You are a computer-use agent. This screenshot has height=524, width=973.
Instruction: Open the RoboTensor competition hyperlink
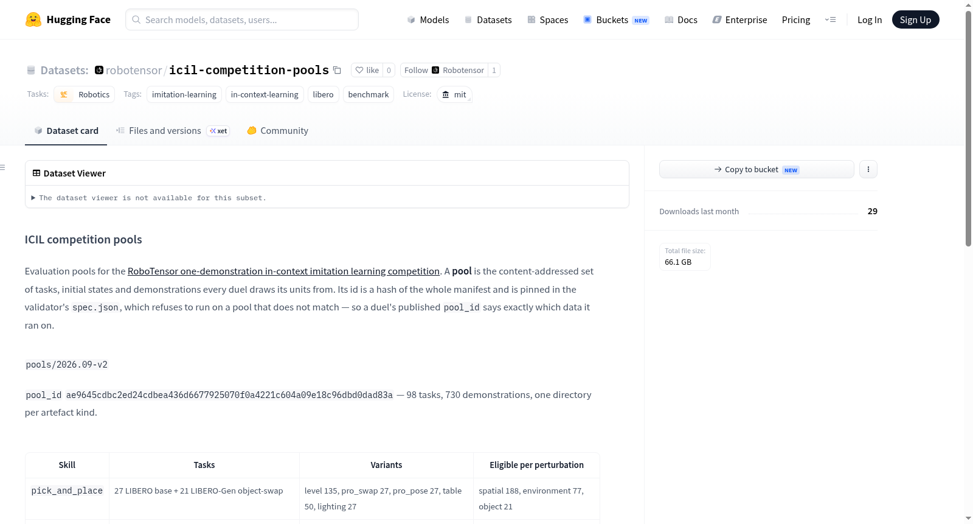(283, 271)
